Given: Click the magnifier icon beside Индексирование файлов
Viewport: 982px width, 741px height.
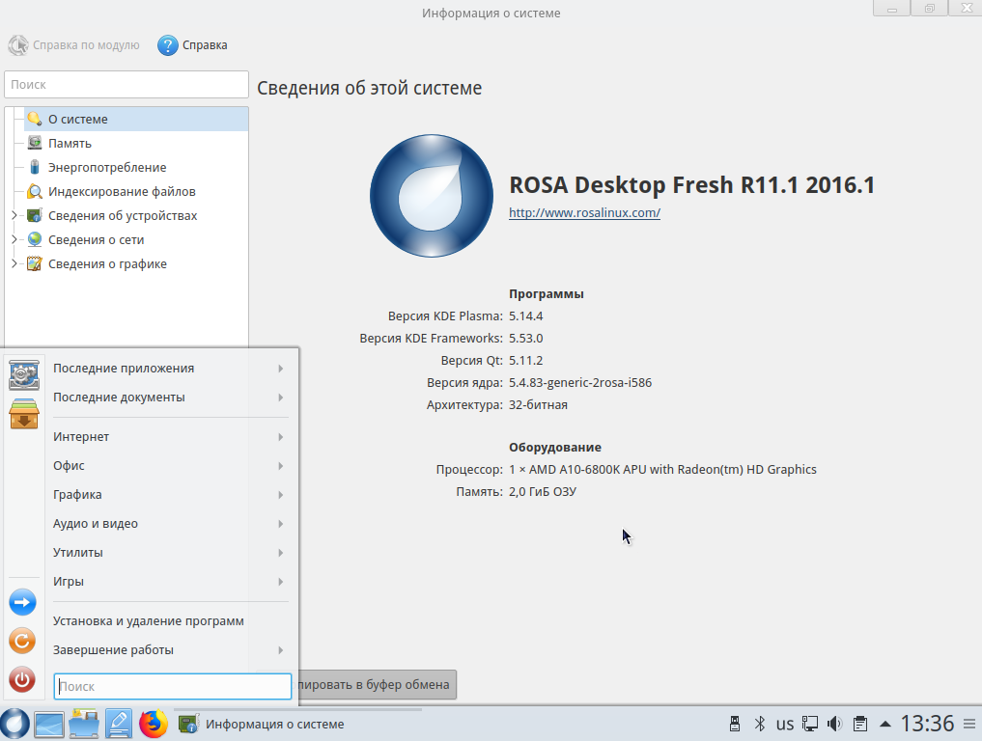Looking at the screenshot, I should point(35,191).
